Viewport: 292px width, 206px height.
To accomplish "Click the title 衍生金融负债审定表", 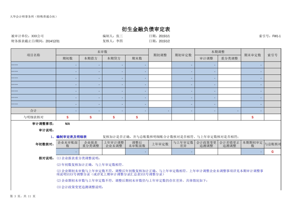I will 146,29.
